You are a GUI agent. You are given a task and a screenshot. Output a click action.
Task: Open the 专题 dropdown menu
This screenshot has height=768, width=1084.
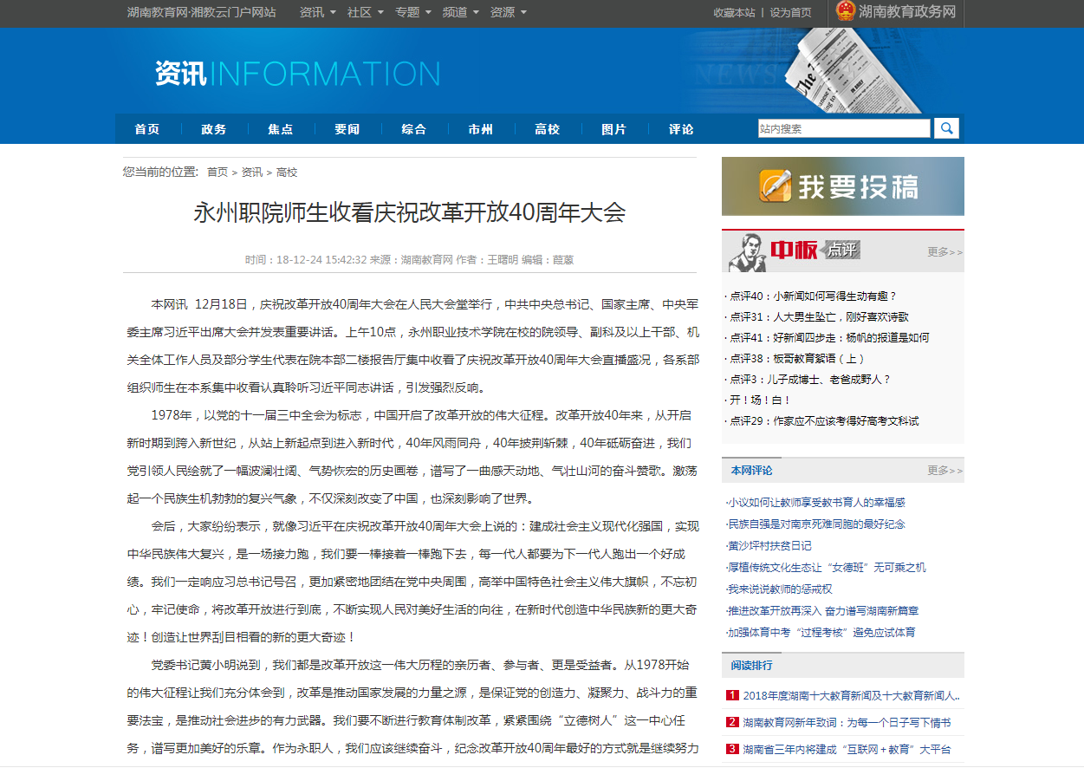[x=412, y=12]
